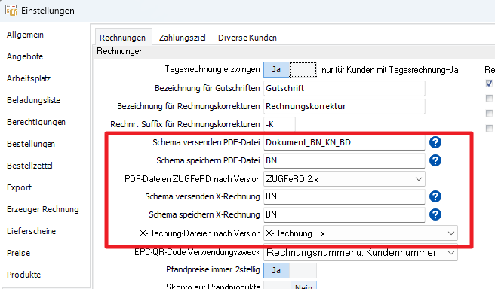
Task: Open help for Schema versenden PDF-Datei
Action: tap(435, 142)
